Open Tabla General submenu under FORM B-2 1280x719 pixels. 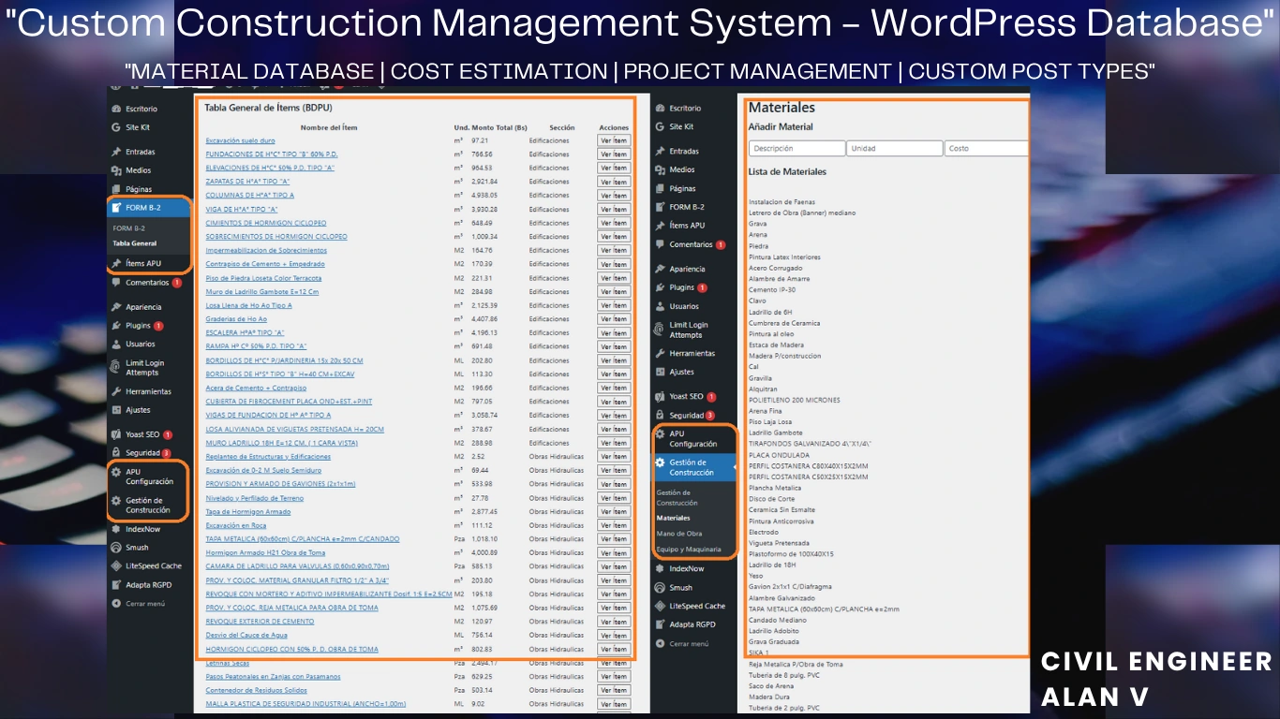[x=135, y=243]
